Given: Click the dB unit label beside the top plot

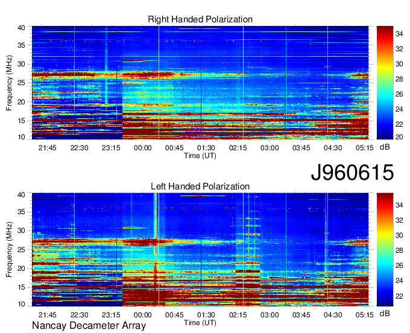Looking at the screenshot, I should tap(385, 147).
